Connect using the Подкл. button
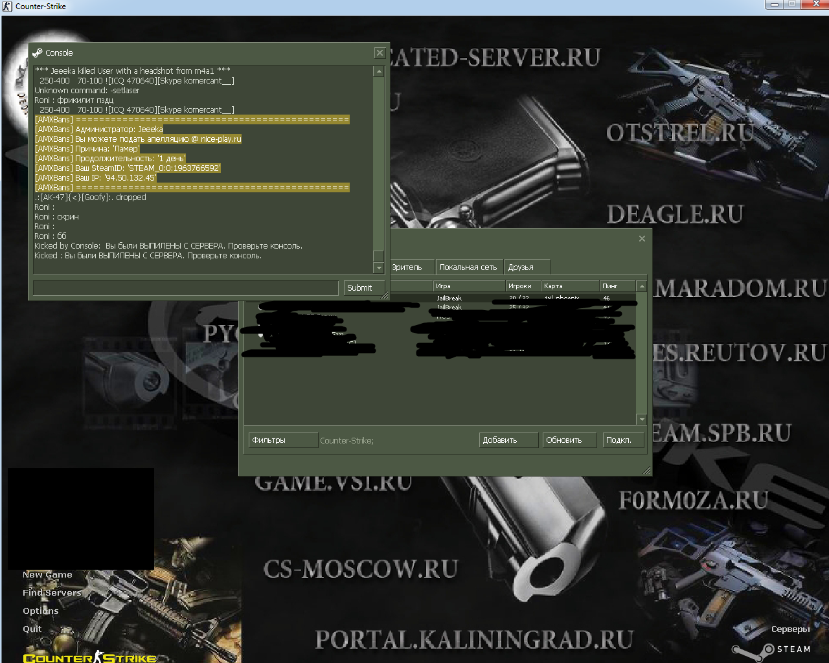Viewport: 829px width, 663px height. tap(622, 440)
